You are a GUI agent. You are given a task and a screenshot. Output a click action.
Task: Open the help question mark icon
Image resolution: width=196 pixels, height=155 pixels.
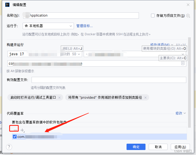9,147
